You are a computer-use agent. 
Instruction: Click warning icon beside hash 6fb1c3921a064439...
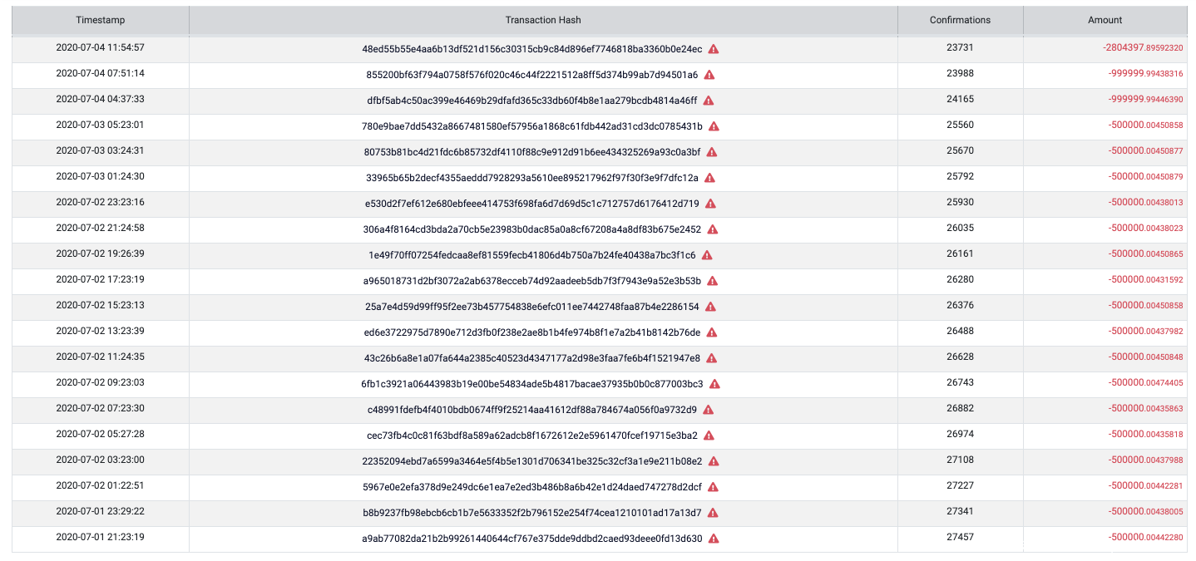point(714,384)
